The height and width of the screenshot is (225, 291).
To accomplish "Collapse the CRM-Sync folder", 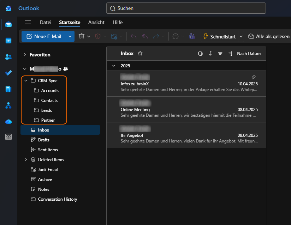I will click(x=26, y=81).
